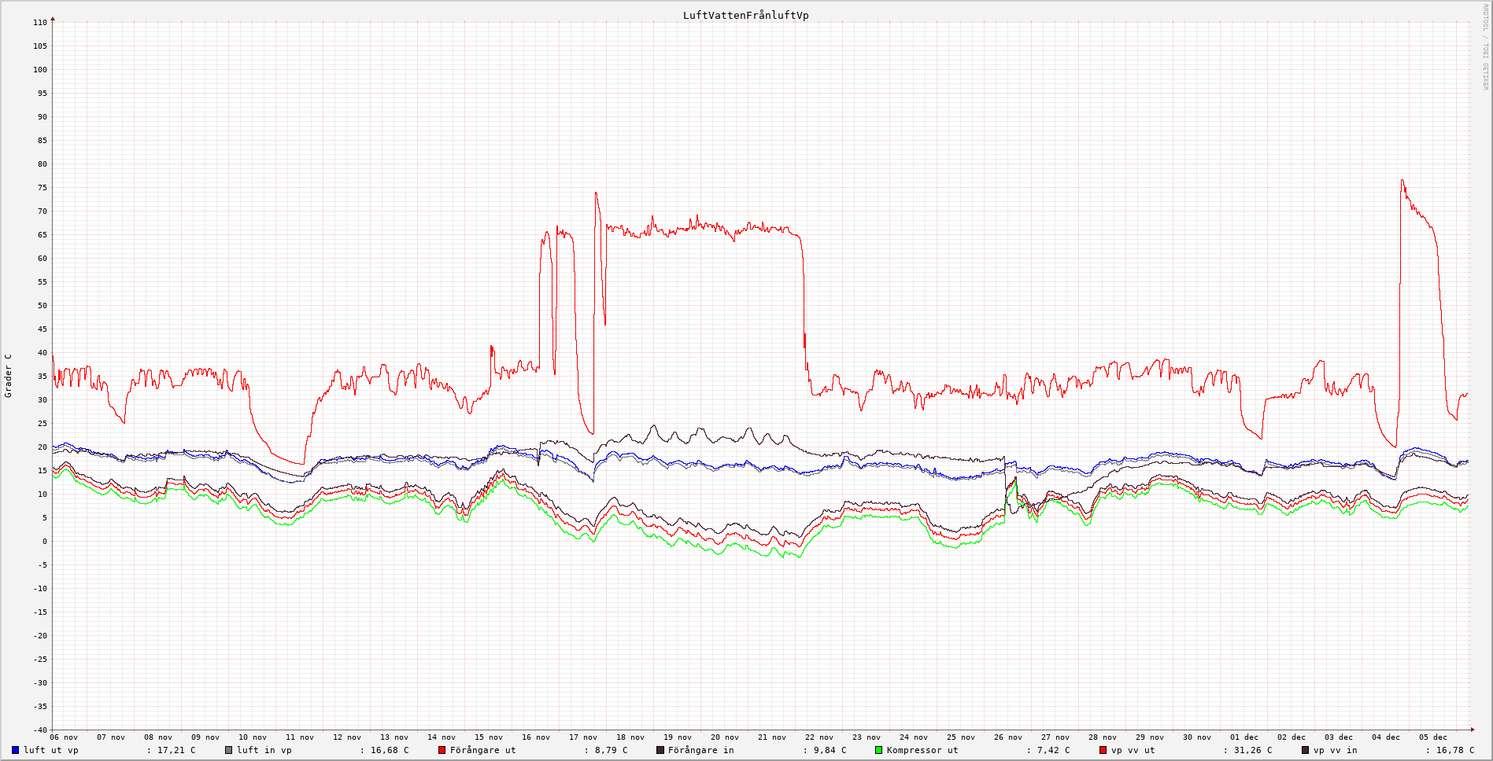Click the '01 dec' x-axis date label
This screenshot has width=1493, height=761.
[1244, 737]
